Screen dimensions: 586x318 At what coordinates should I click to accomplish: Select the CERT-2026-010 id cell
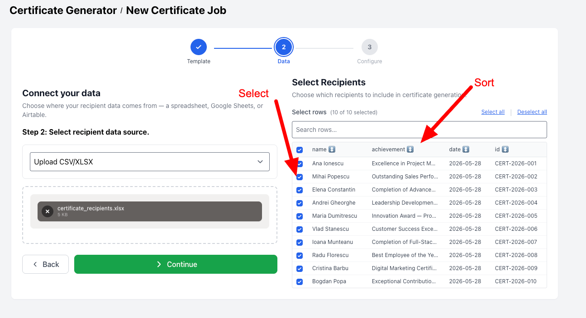tap(516, 281)
